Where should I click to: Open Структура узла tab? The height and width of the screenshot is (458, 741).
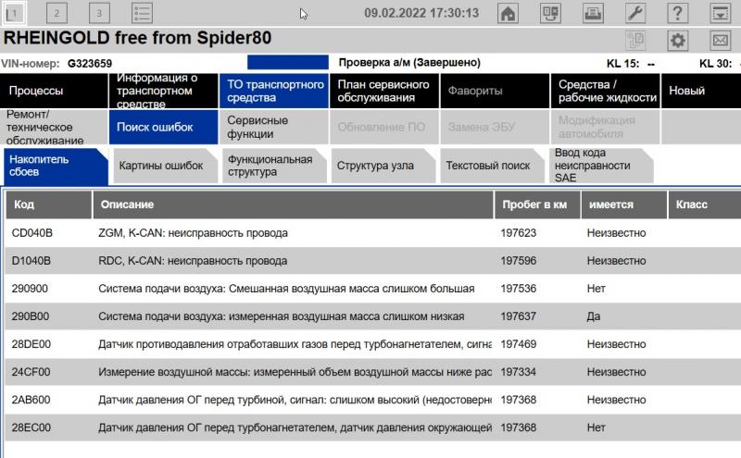[383, 166]
